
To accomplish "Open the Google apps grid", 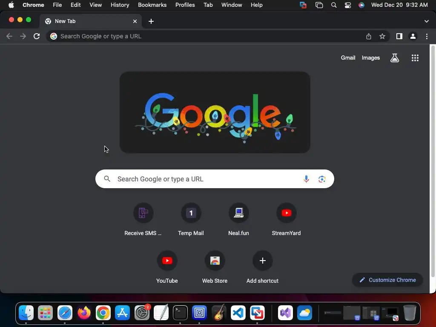I will pos(415,58).
